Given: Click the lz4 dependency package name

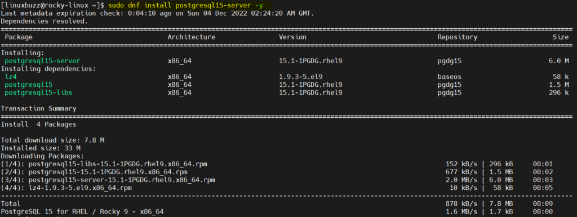Looking at the screenshot, I should click(11, 77).
